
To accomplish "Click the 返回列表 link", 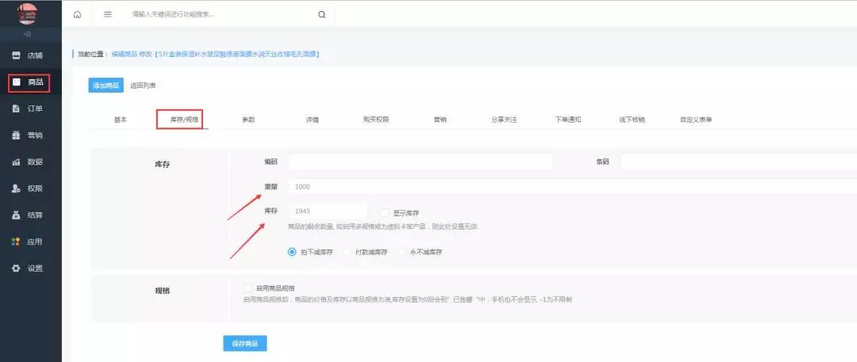I will pyautogui.click(x=143, y=86).
